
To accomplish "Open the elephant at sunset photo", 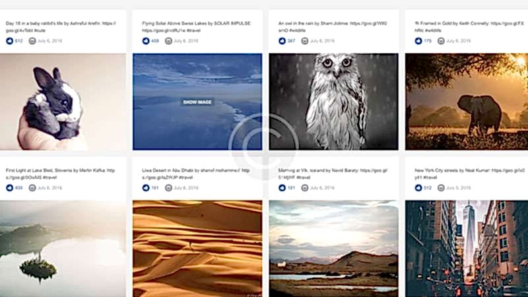I will 467,102.
